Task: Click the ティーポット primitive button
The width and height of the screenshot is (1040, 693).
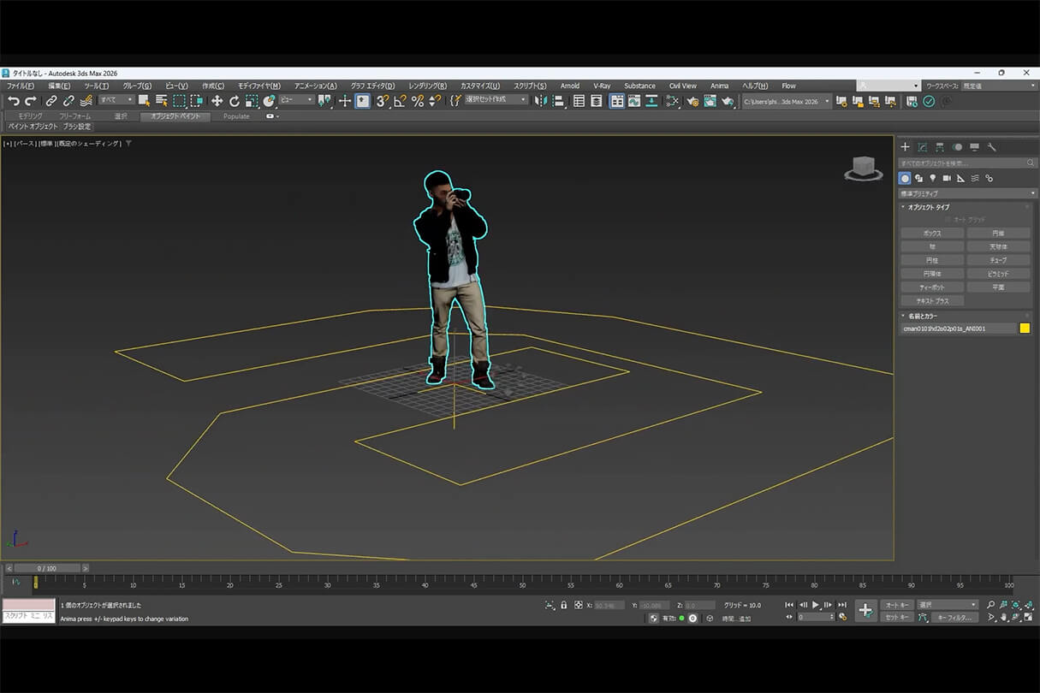Action: pos(931,287)
